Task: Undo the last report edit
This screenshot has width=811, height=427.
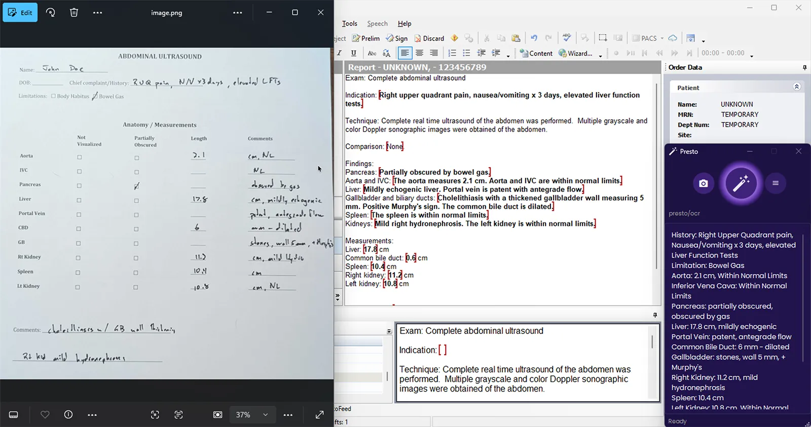Action: coord(534,38)
